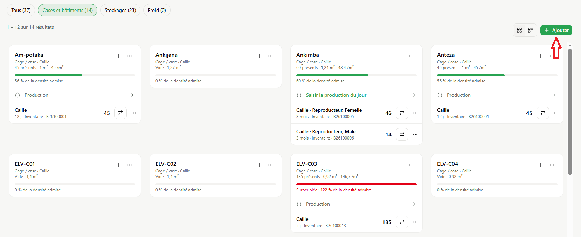Click 'Surpeuplée : 122 % de la densité admise'
The width and height of the screenshot is (581, 237).
[333, 190]
